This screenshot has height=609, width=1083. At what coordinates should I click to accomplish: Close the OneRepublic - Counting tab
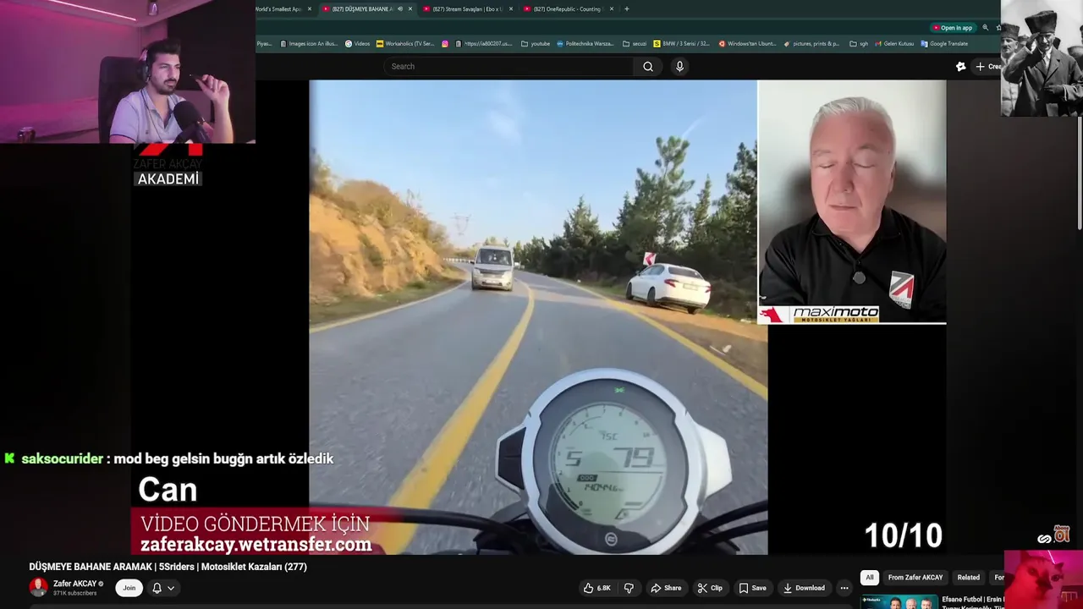pyautogui.click(x=612, y=9)
